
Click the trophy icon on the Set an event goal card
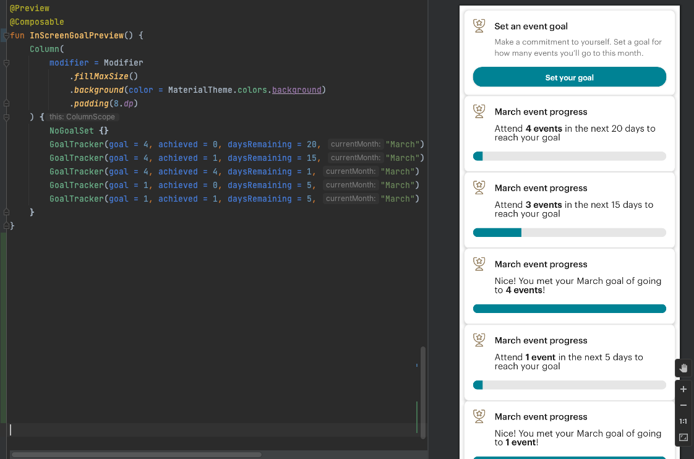[x=479, y=26]
